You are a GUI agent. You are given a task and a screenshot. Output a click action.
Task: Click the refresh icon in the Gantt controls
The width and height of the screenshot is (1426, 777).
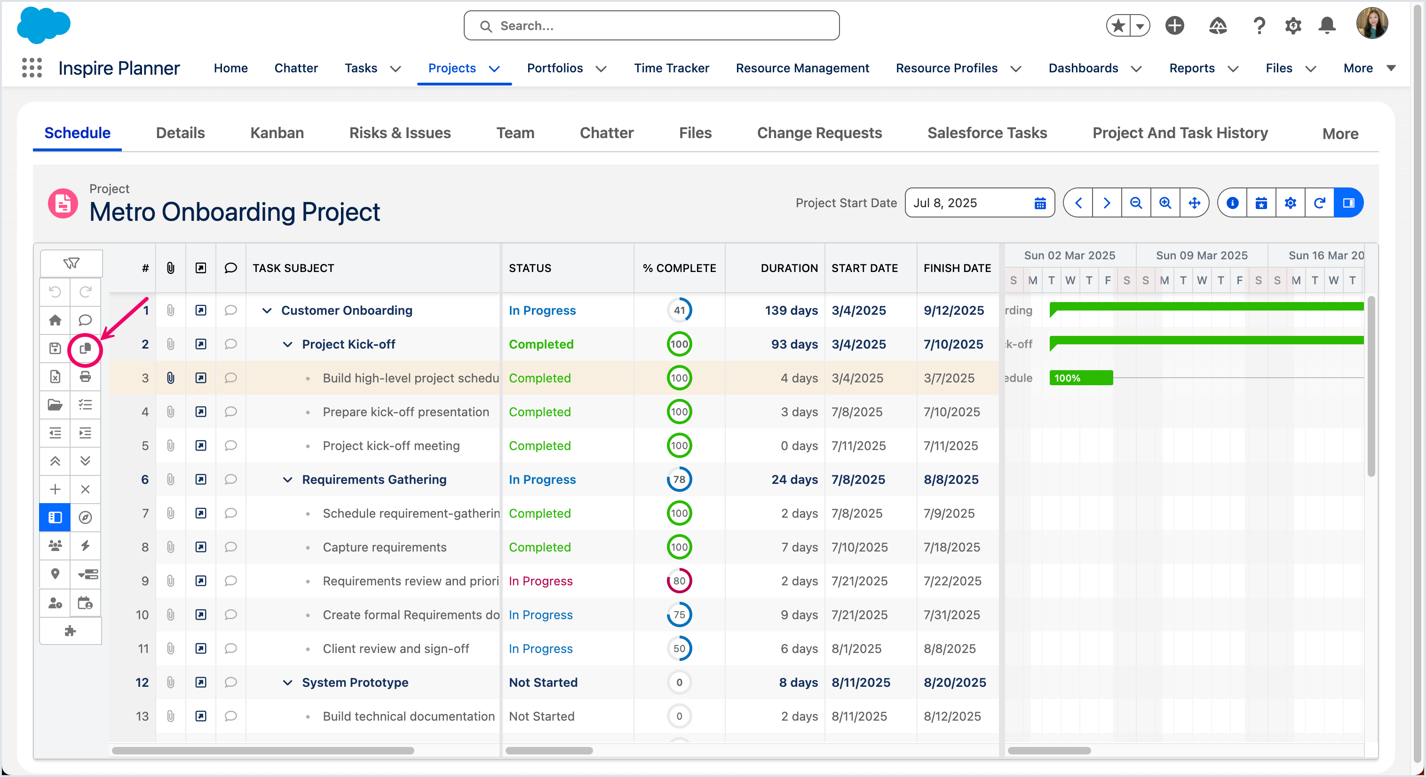coord(1319,202)
